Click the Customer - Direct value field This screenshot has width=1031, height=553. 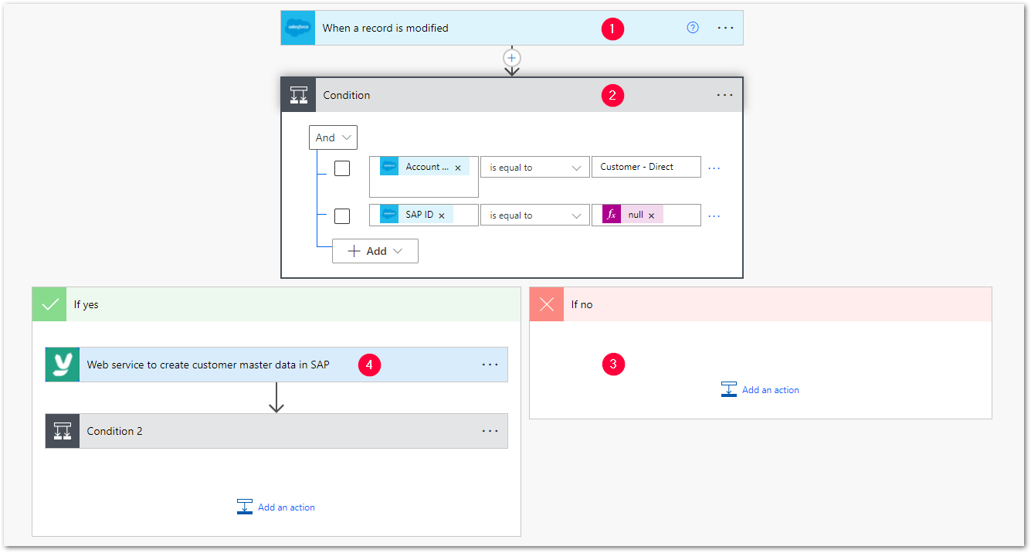(646, 167)
